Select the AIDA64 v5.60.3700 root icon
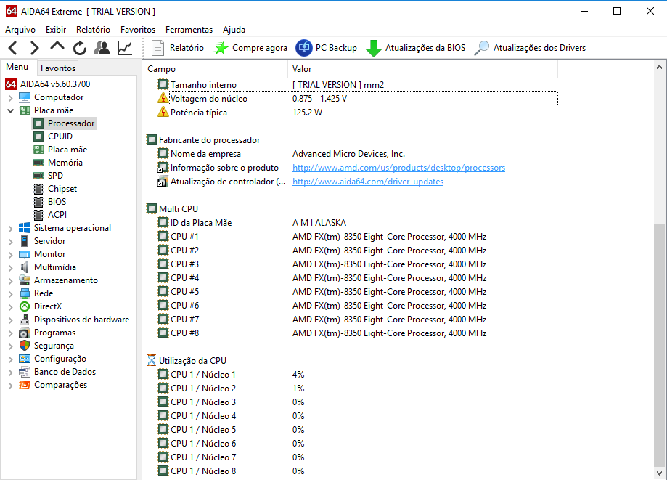 (11, 84)
